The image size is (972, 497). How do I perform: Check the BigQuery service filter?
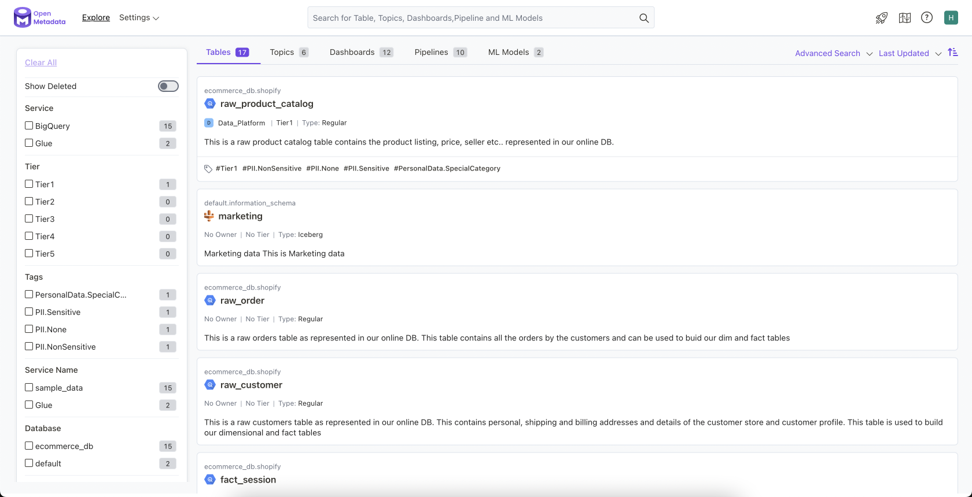pyautogui.click(x=29, y=125)
